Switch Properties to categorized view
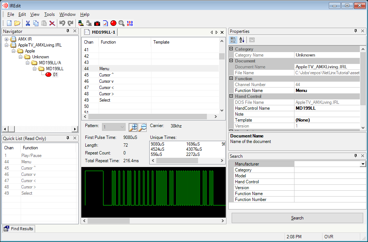 coord(233,40)
